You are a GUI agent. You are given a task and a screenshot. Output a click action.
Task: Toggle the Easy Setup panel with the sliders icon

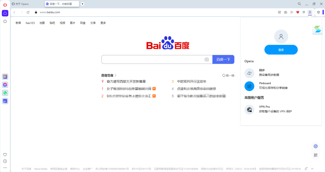tap(304, 12)
